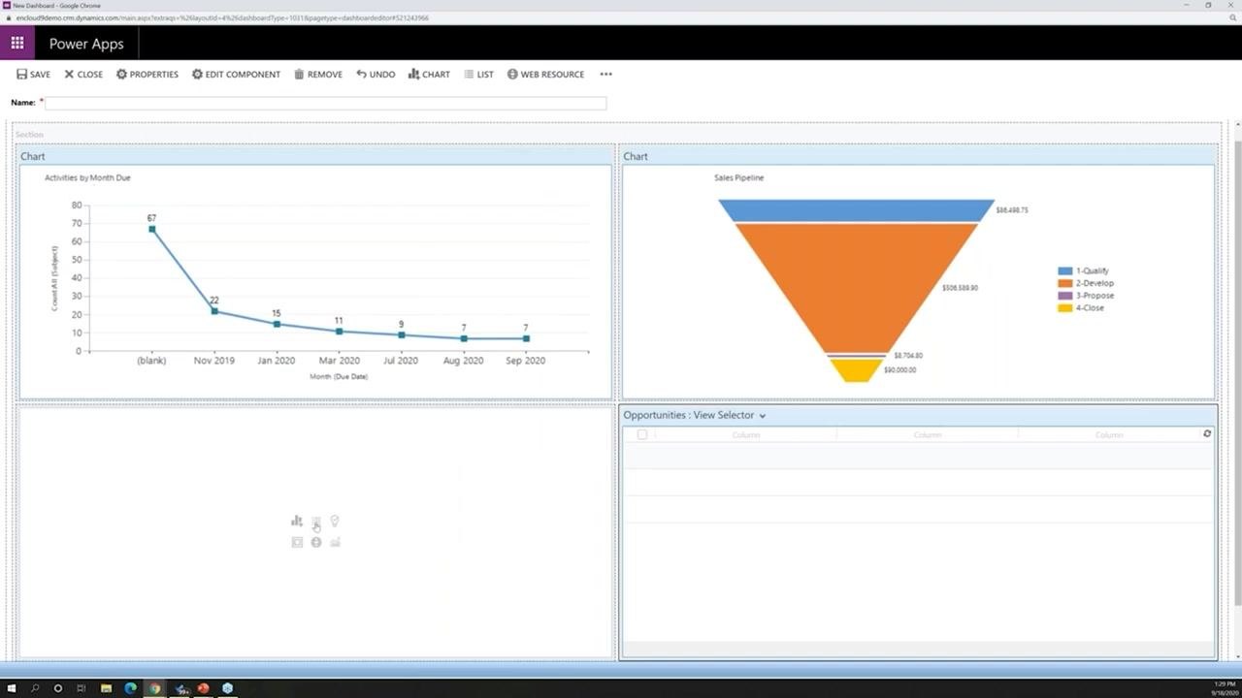Insert iframe icon in empty component
The width and height of the screenshot is (1242, 698).
tap(297, 542)
